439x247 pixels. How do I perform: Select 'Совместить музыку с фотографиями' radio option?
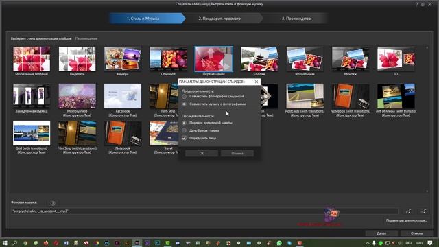(184, 104)
